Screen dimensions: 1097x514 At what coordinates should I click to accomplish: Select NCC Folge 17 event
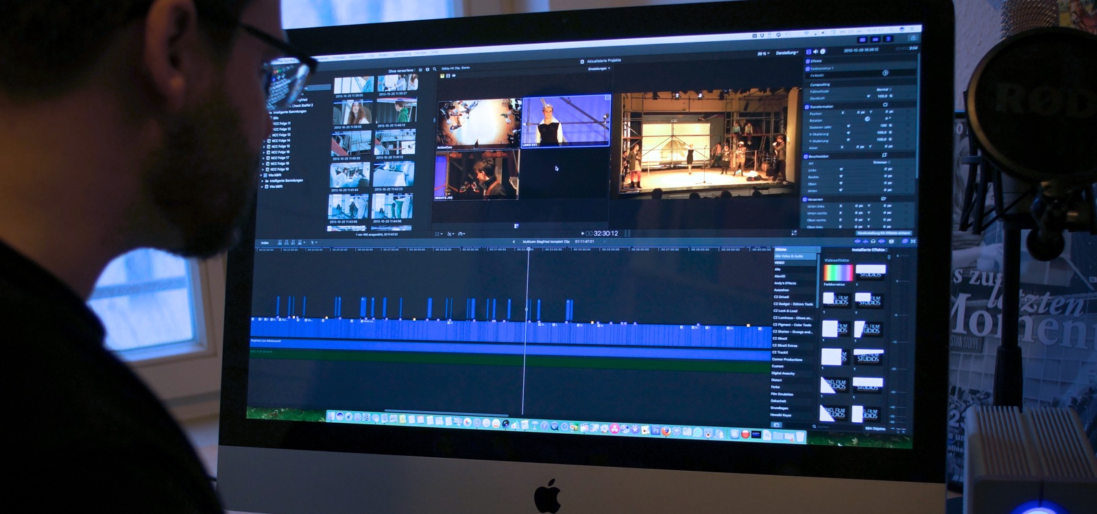click(x=280, y=158)
